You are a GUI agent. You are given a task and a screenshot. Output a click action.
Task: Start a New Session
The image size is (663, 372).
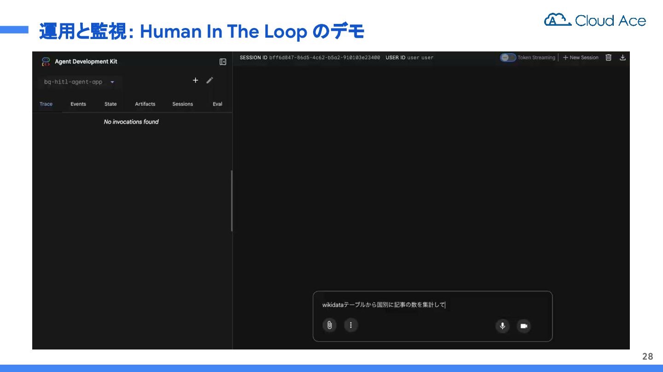581,57
